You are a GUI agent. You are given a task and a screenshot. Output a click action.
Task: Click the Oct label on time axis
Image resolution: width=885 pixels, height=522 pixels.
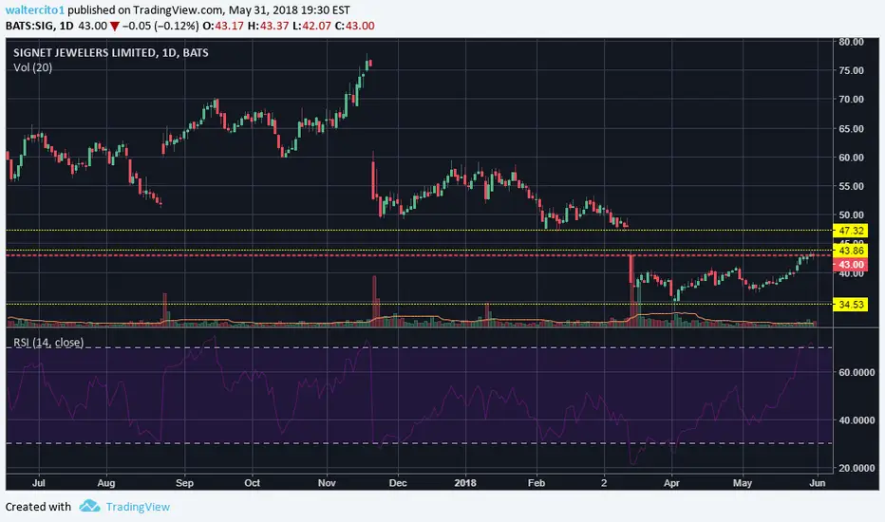pos(252,483)
